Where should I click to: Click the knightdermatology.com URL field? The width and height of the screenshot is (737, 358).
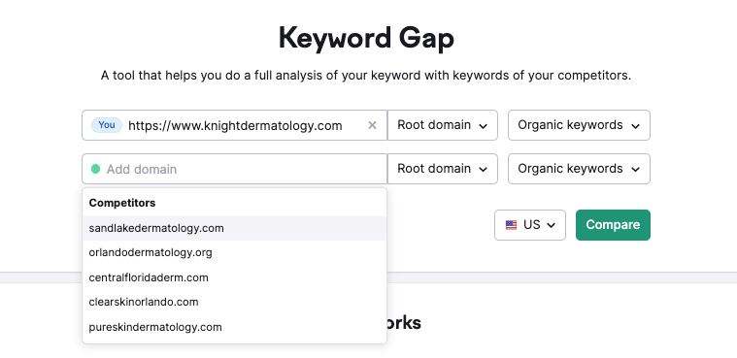click(x=235, y=125)
